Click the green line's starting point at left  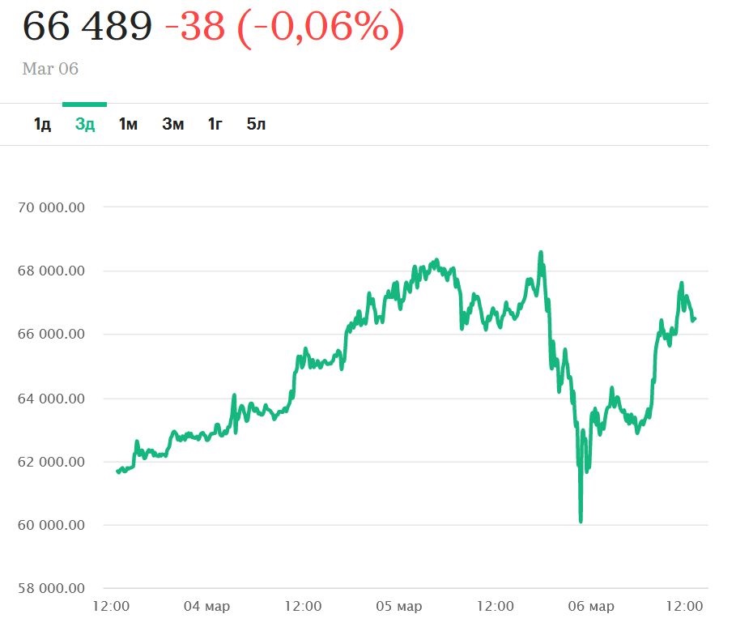coord(119,471)
